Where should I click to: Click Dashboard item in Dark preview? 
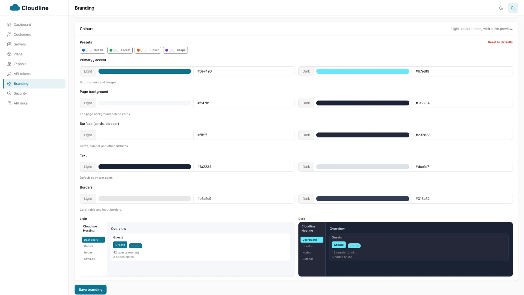coord(312,240)
